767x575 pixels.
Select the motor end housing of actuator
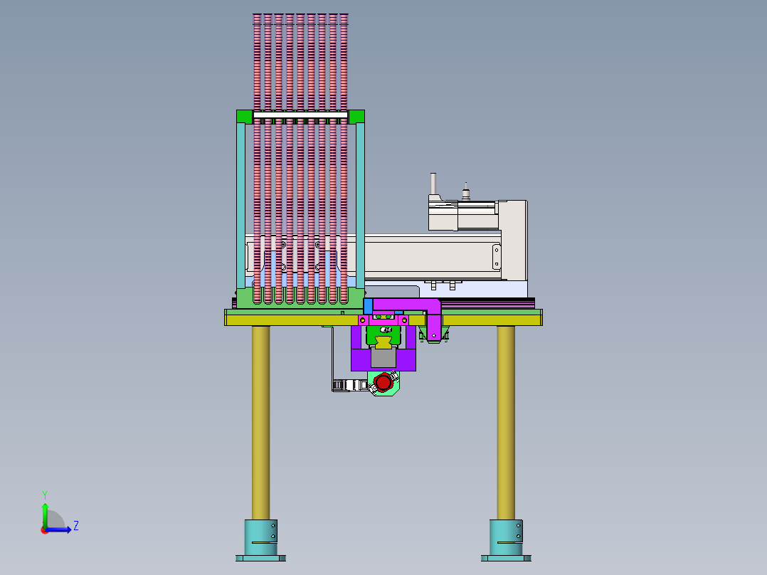point(514,241)
